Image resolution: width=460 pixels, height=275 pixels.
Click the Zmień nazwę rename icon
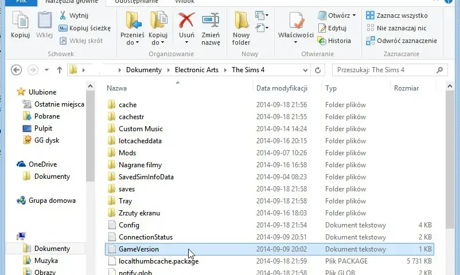[210, 20]
